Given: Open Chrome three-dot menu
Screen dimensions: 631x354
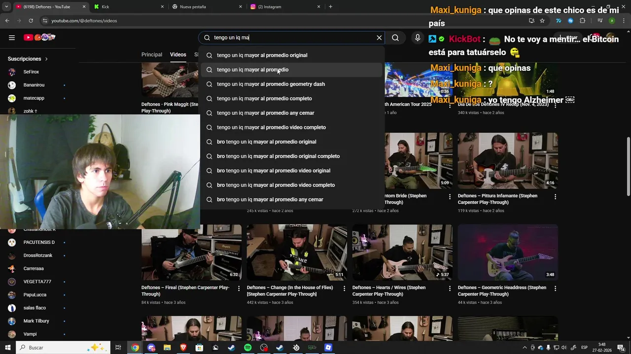Looking at the screenshot, I should click(624, 21).
